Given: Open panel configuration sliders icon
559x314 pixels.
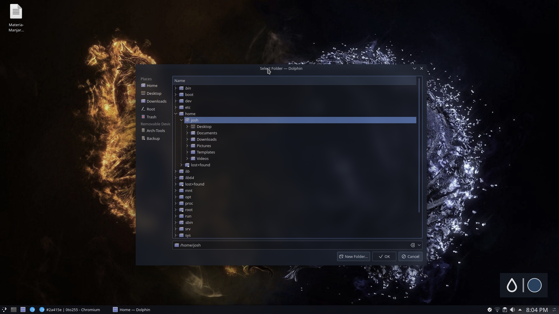Looking at the screenshot, I should (554, 310).
